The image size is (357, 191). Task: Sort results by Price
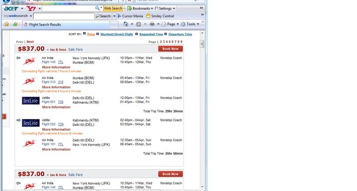[91, 34]
